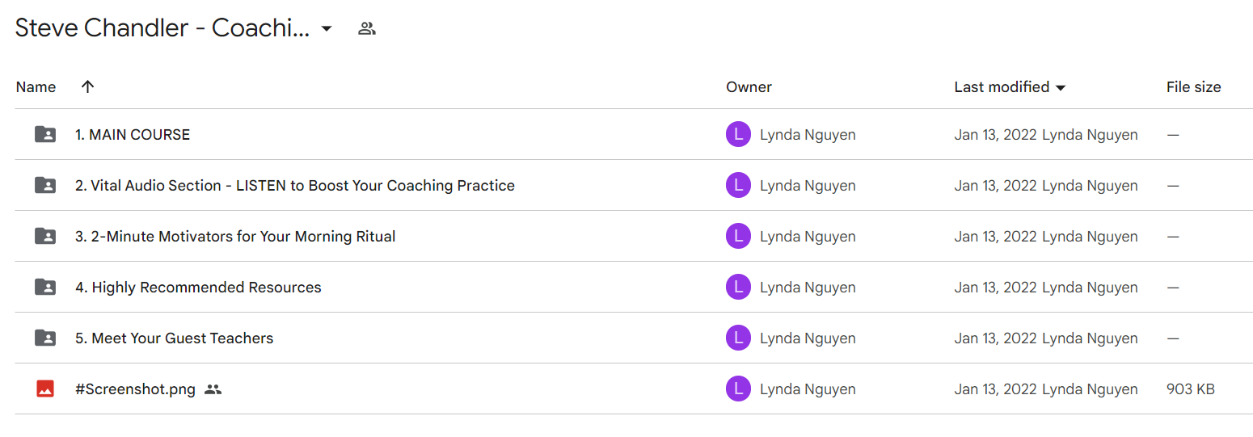Click the Steve Chandler - Coachi... folder title
Viewport: 1253px width, 437px height.
162,28
